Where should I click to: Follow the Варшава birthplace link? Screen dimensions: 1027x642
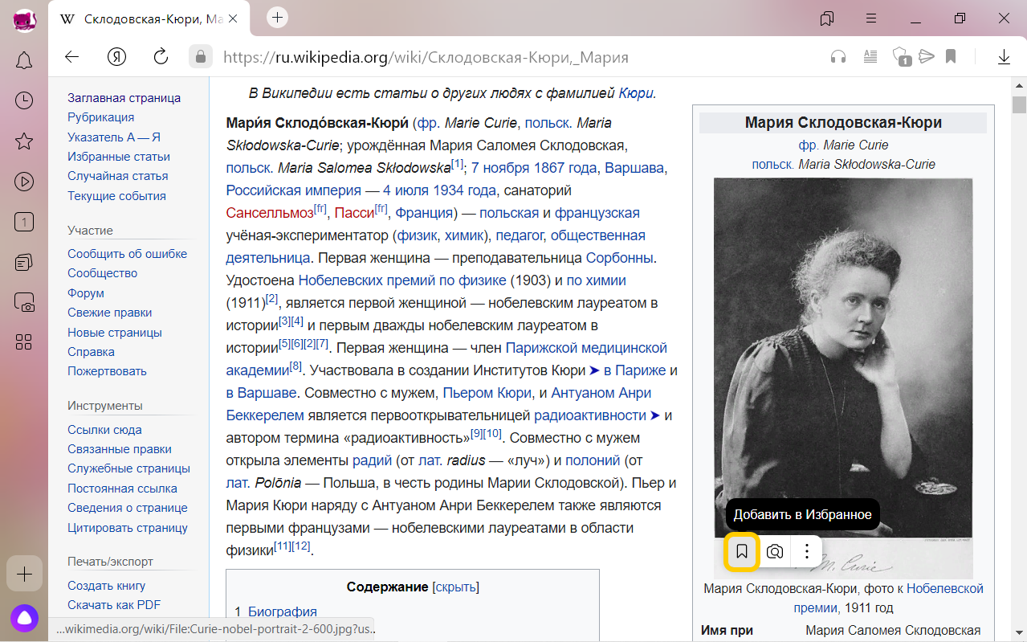(x=634, y=168)
